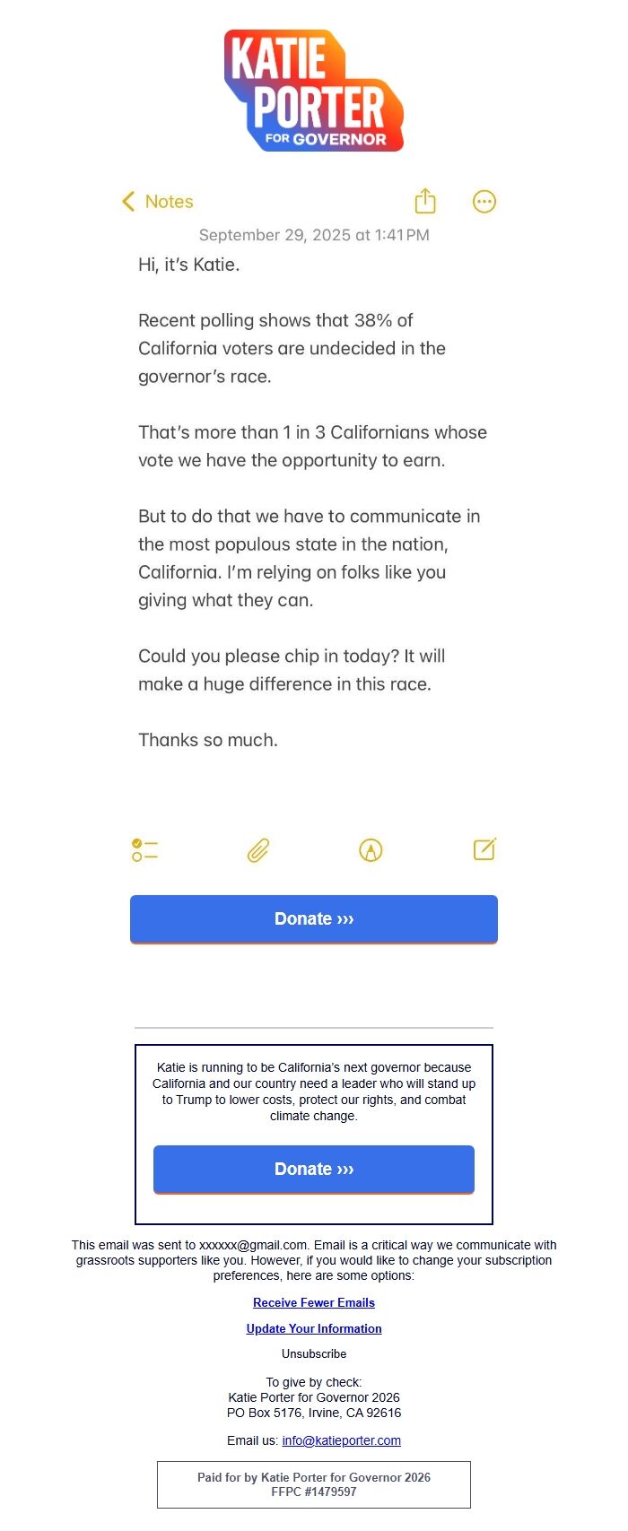Screen dimensions: 628x1531
Task: Click the Katie Porter for Governor logo
Action: (x=314, y=91)
